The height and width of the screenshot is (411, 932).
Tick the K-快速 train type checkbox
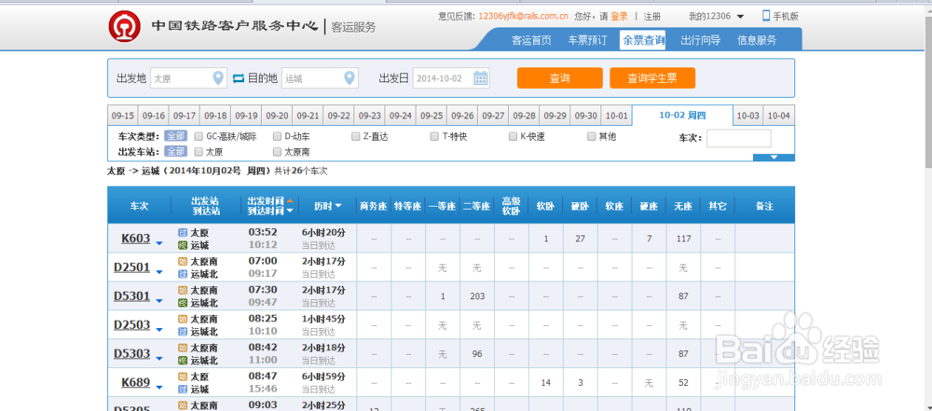coord(513,136)
